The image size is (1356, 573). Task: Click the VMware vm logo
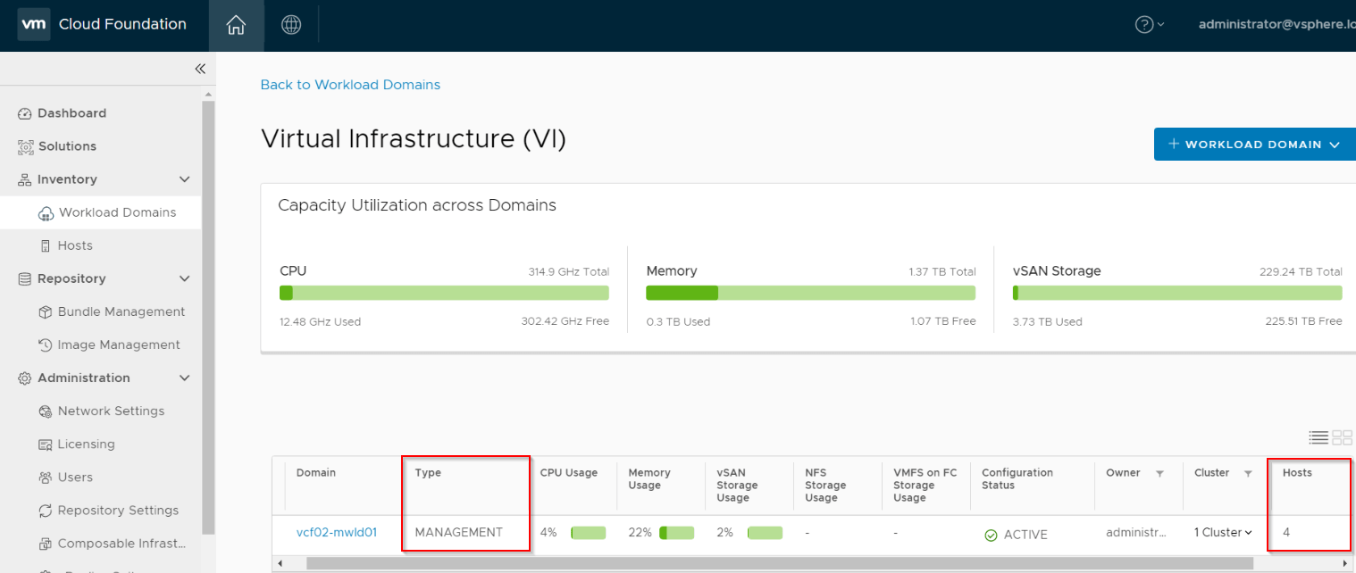click(x=34, y=24)
